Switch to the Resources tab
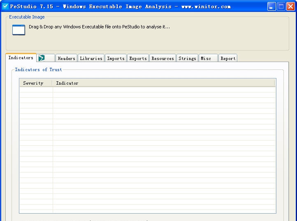 click(163, 58)
